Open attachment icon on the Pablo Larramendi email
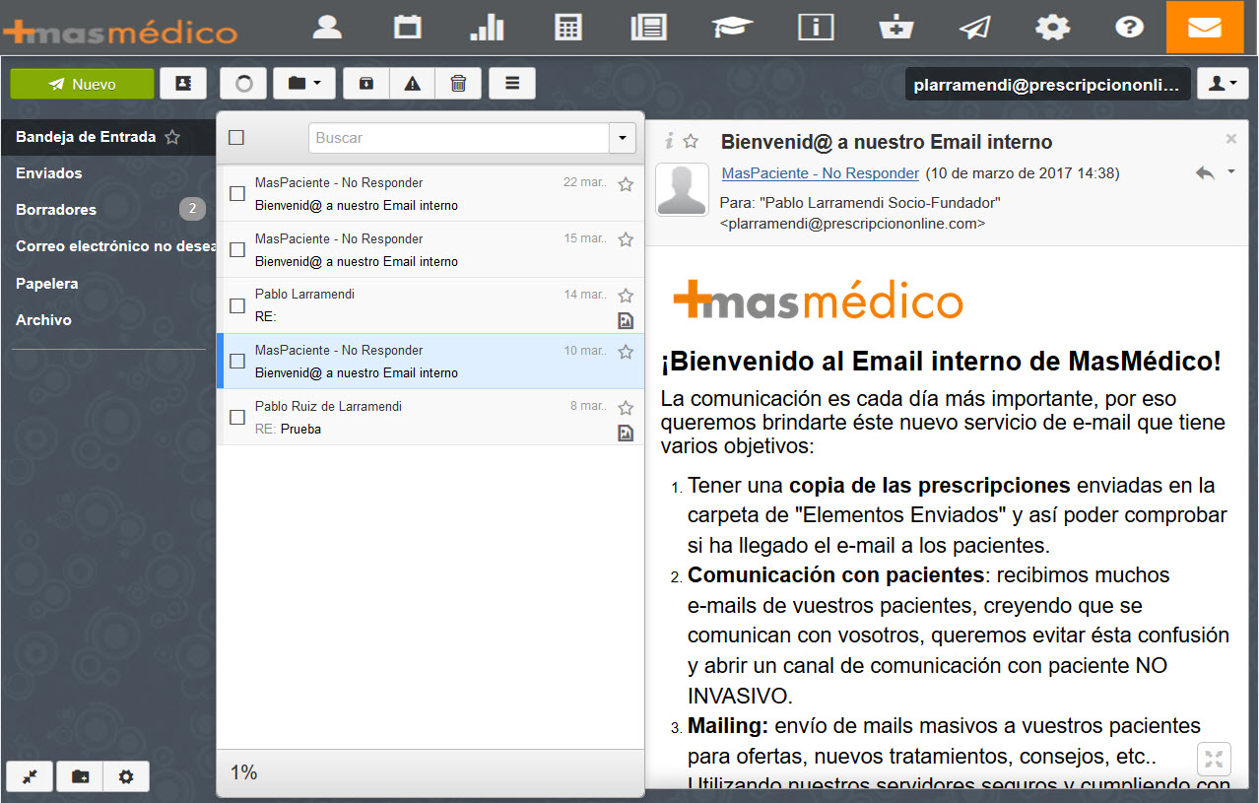This screenshot has height=803, width=1259. click(625, 320)
